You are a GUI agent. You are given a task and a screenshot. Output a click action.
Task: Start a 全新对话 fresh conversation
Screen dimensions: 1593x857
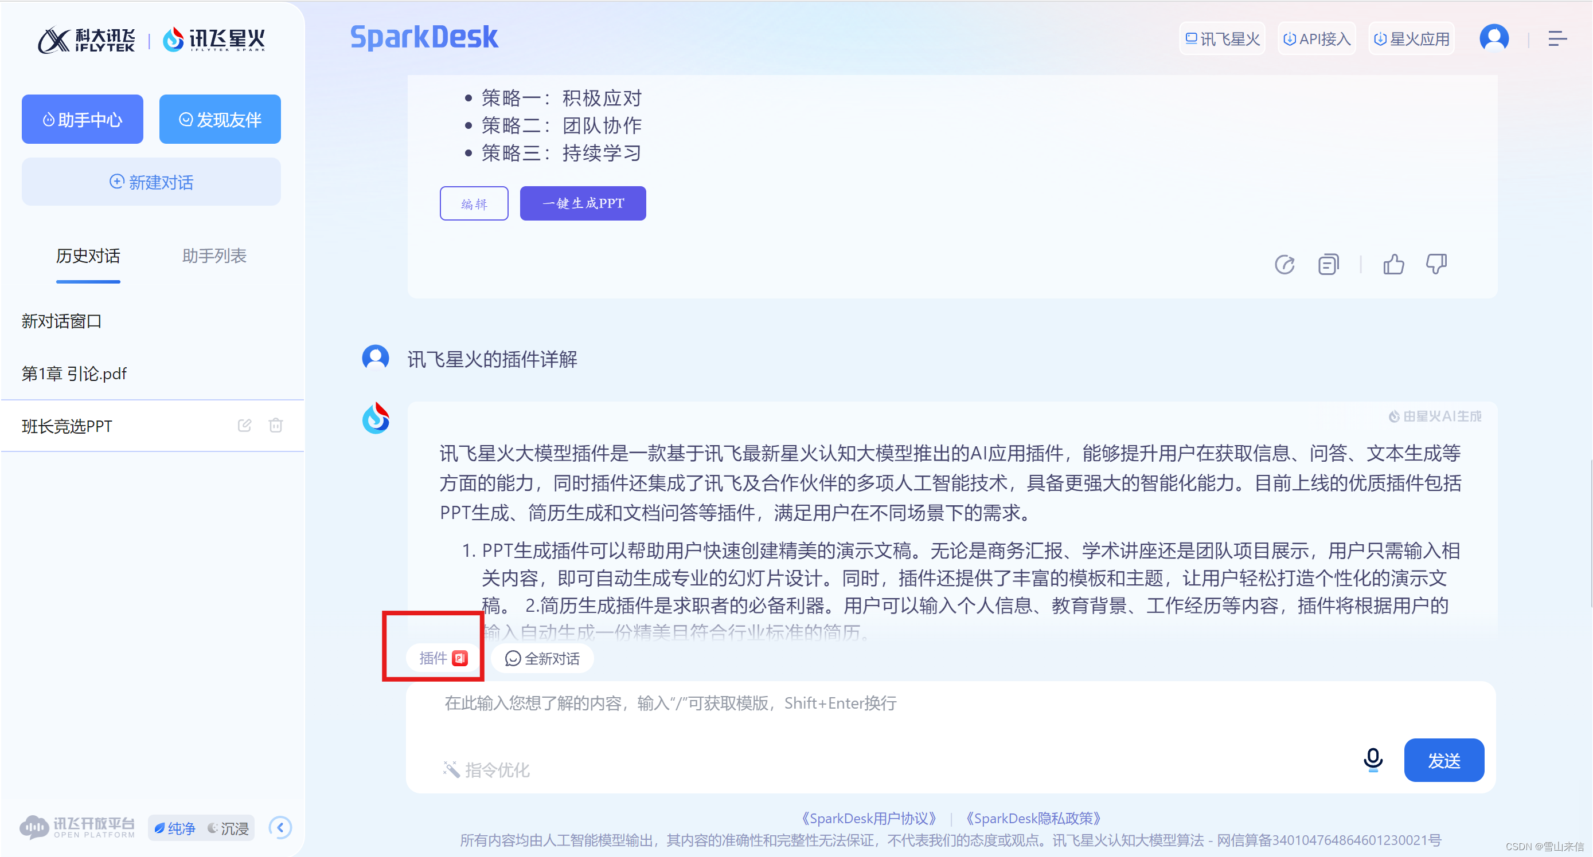click(542, 659)
